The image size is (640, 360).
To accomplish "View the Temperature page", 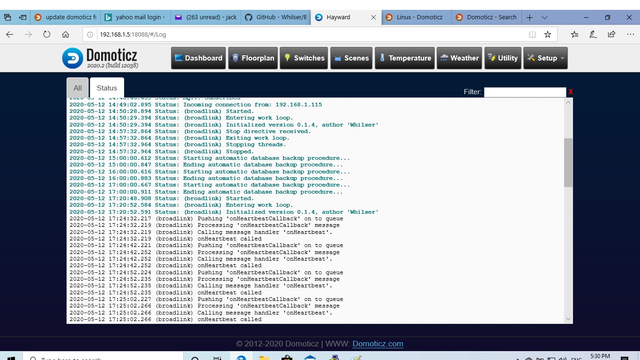I will pyautogui.click(x=405, y=58).
